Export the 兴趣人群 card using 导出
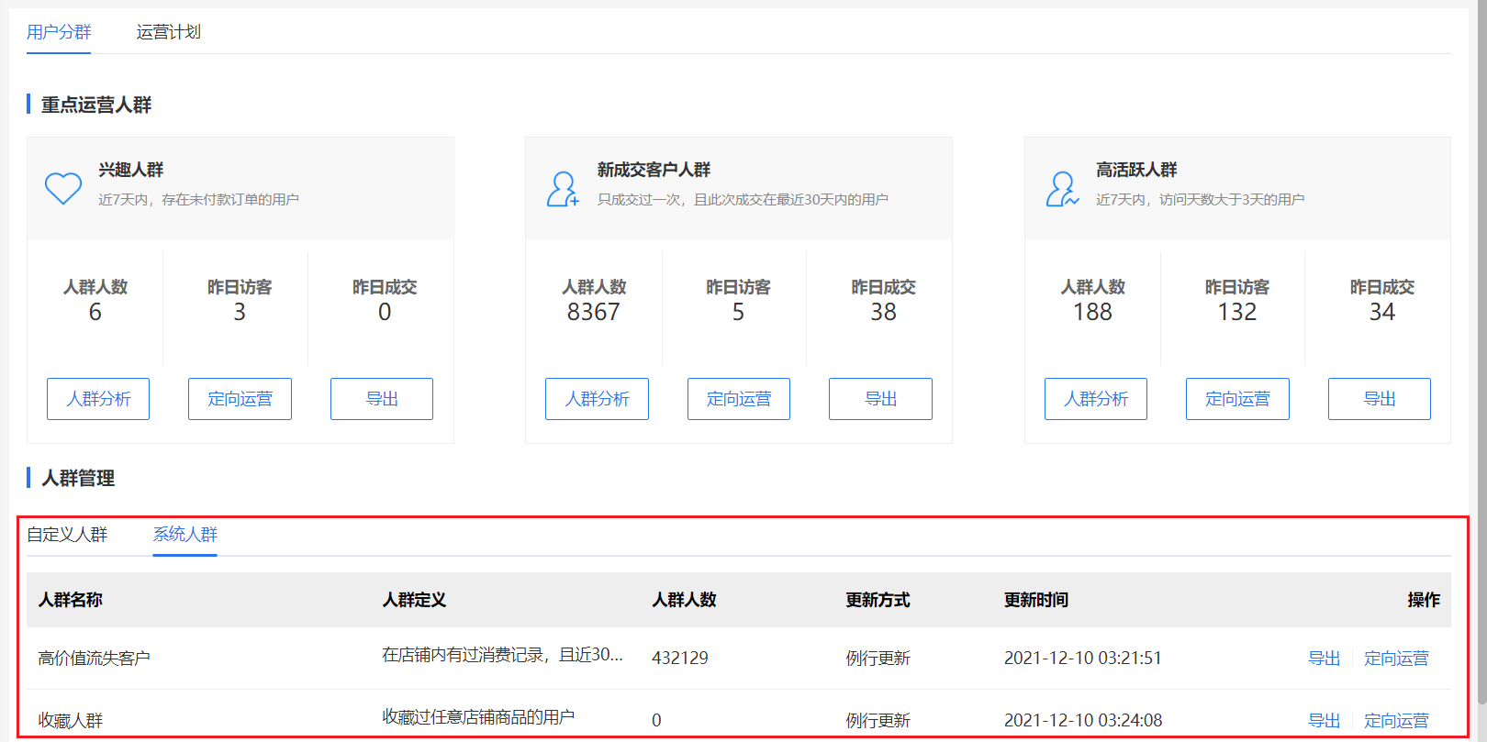 click(382, 399)
